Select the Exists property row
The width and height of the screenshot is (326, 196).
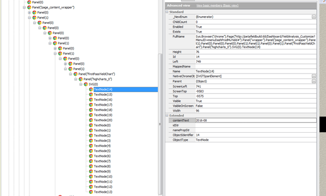242,32
